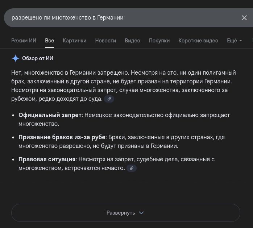The height and width of the screenshot is (228, 253).
Task: Click the "Обзор от ИИ" heading label
Action: (38, 58)
